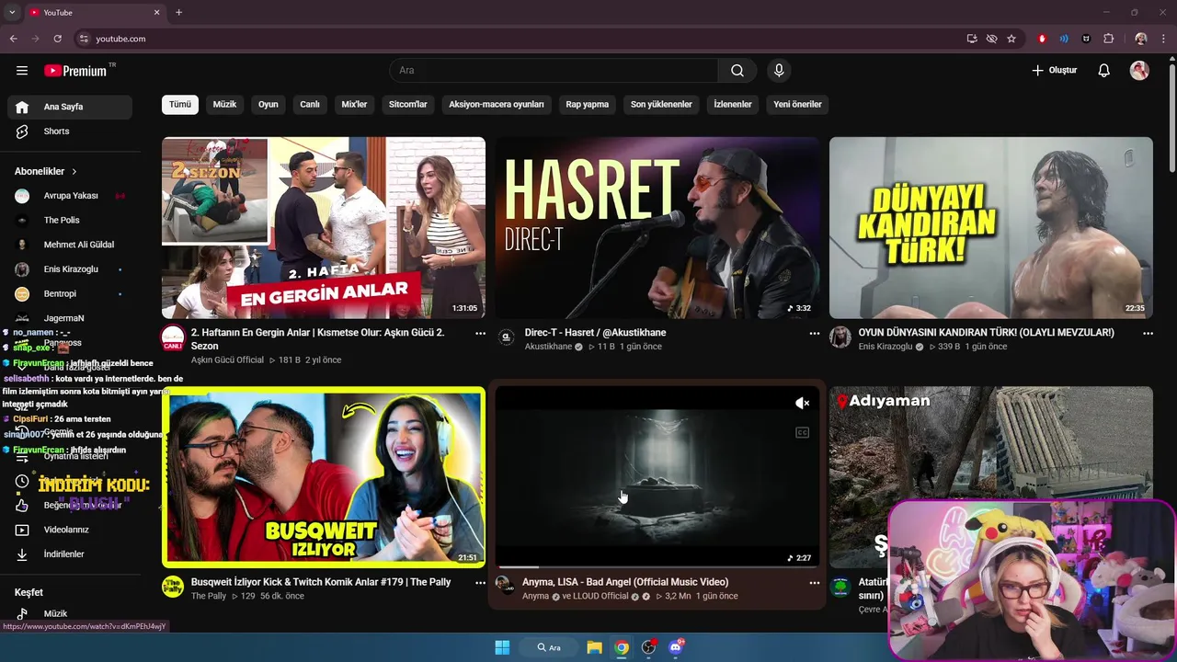Click the Oluştur create button
The image size is (1177, 662).
click(x=1054, y=71)
